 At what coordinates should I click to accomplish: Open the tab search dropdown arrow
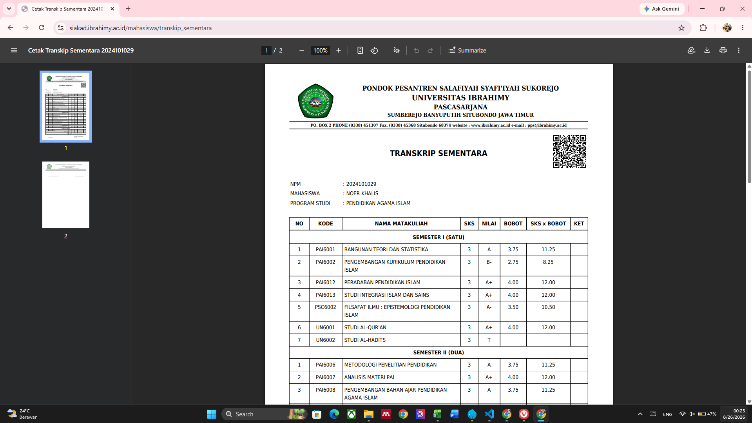point(9,9)
